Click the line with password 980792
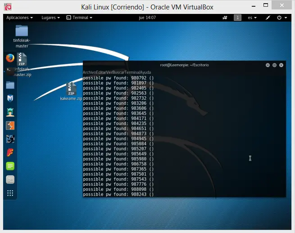The width and height of the screenshot is (295, 233). (x=118, y=78)
